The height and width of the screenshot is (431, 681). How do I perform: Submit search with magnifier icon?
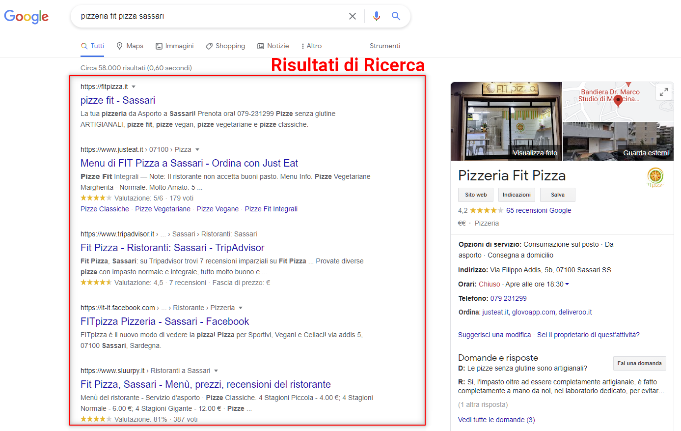[x=396, y=16]
